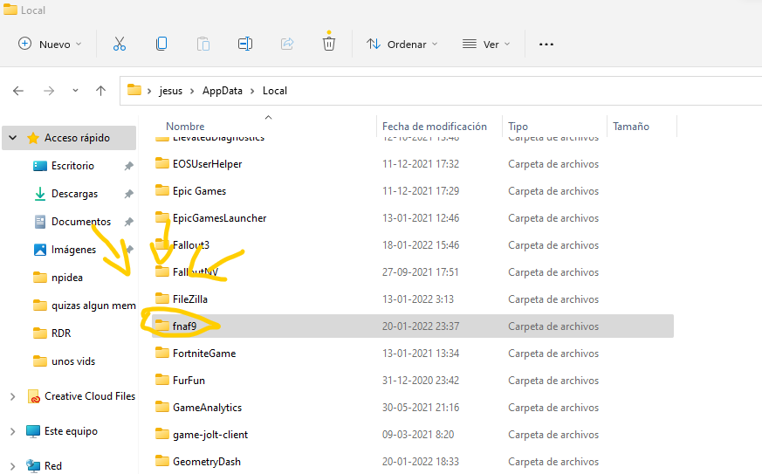Collapse the Acceso rápido section
Image resolution: width=762 pixels, height=474 pixels.
[13, 138]
